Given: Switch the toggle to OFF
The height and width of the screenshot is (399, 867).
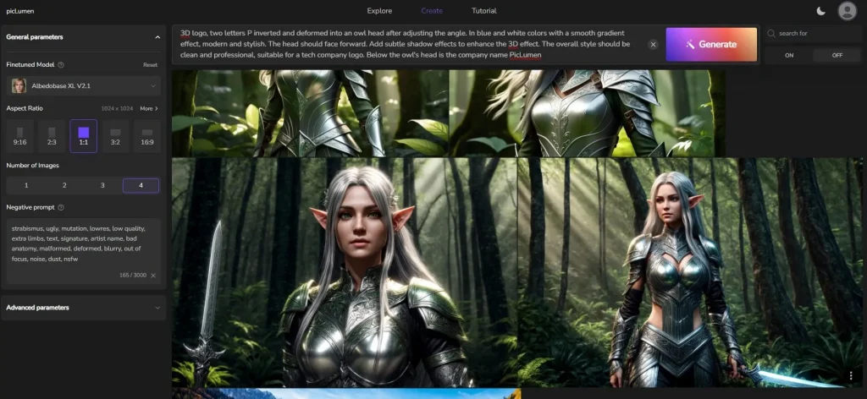Looking at the screenshot, I should [837, 55].
